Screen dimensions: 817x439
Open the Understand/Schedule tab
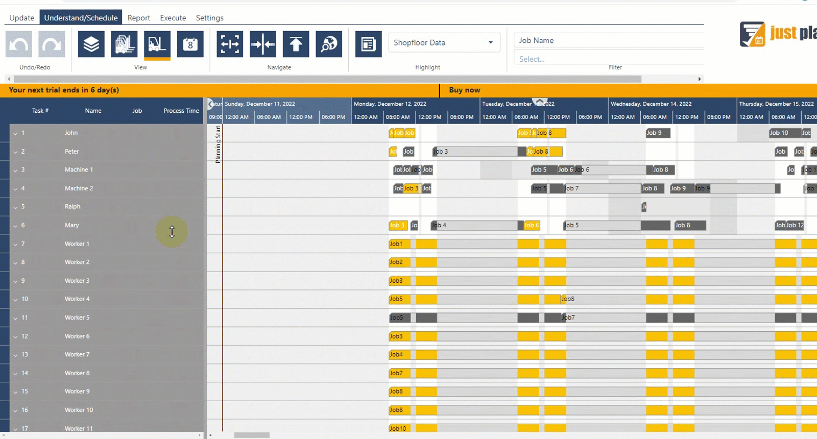[81, 17]
